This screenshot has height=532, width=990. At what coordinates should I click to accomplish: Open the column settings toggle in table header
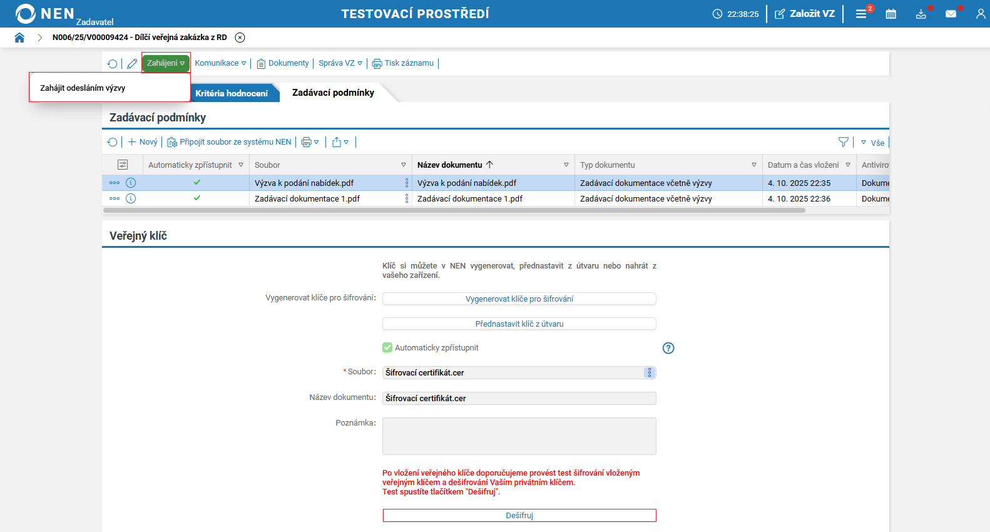pyautogui.click(x=123, y=165)
